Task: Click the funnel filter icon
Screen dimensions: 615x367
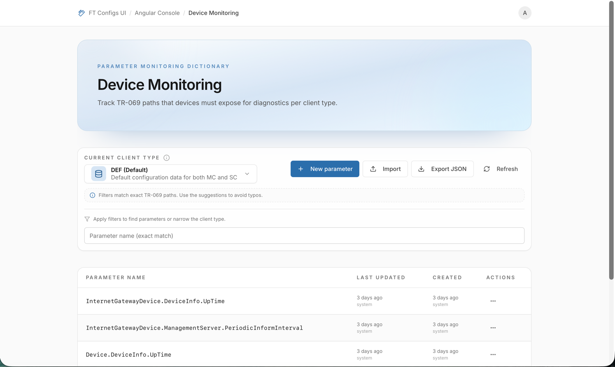Action: point(87,219)
